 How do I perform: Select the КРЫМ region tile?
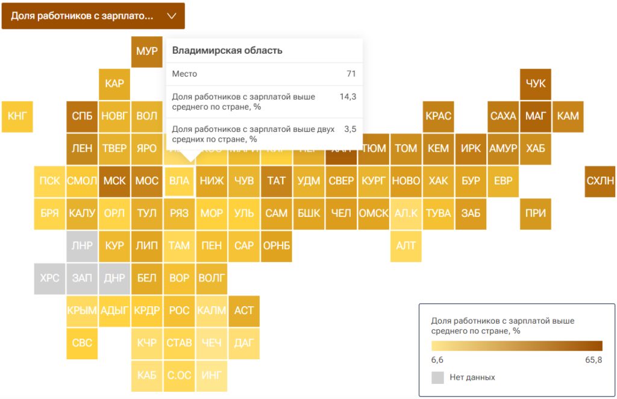[82, 310]
